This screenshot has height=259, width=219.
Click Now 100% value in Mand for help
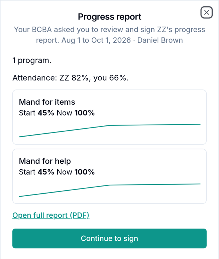pos(76,172)
